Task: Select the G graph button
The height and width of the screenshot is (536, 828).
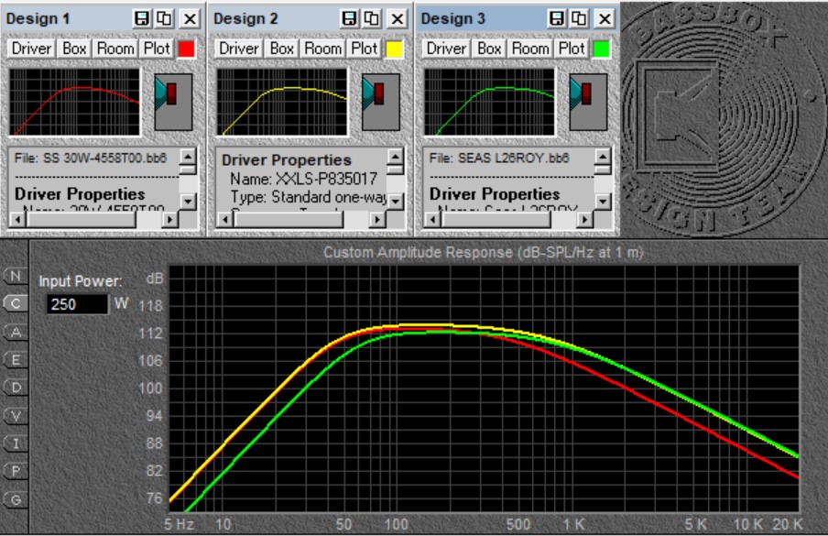Action: click(x=16, y=499)
